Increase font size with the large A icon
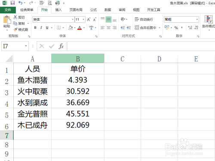 pyautogui.click(x=89, y=19)
